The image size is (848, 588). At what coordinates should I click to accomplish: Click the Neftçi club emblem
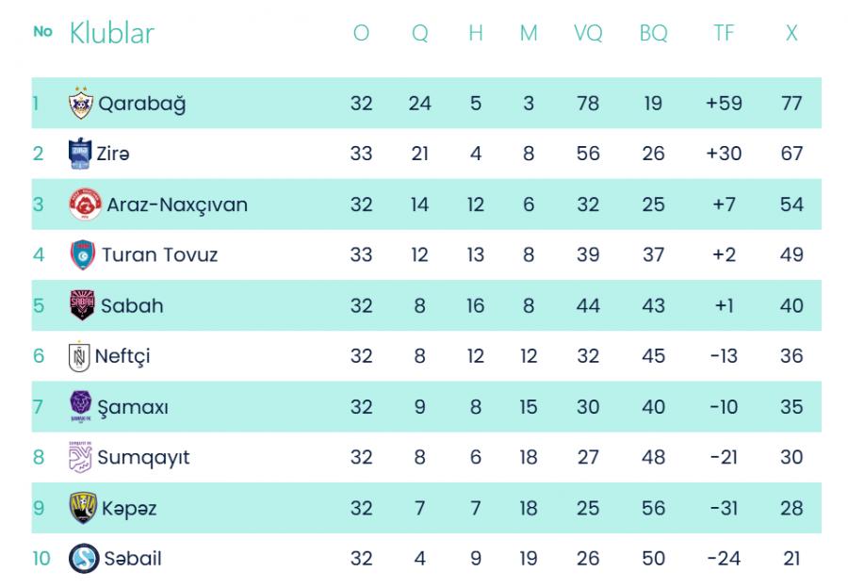click(79, 356)
